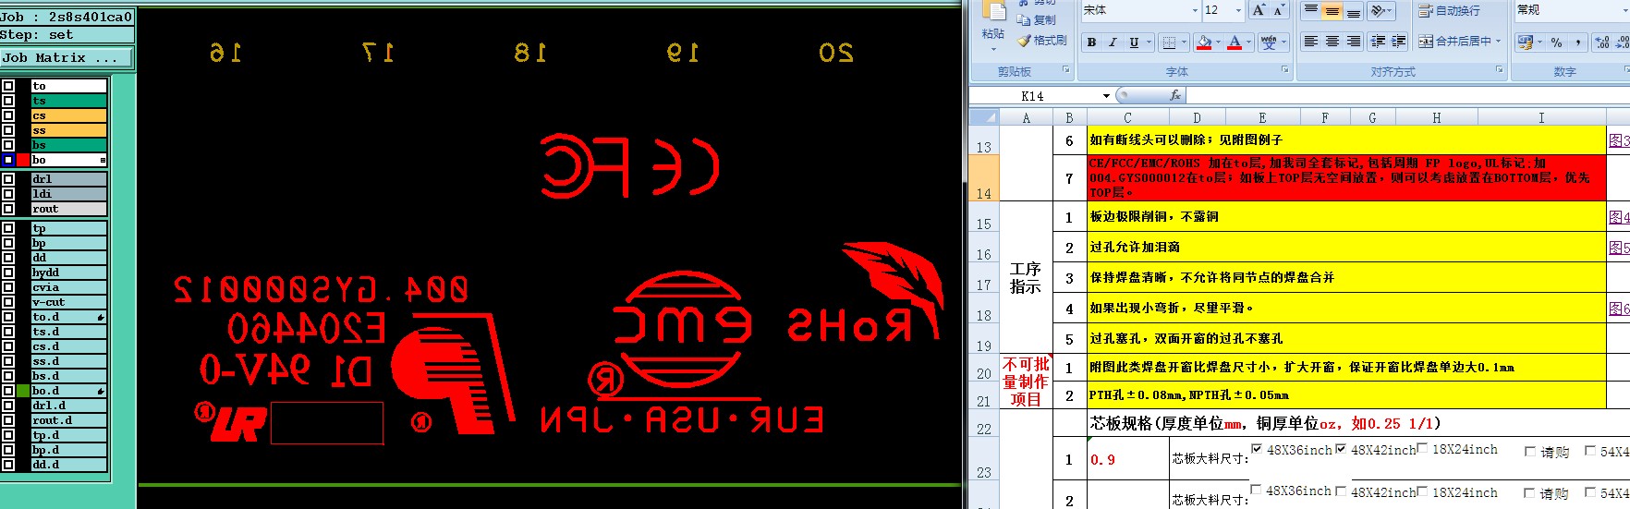Open Job Matrix button
The width and height of the screenshot is (1630, 509).
[x=67, y=57]
